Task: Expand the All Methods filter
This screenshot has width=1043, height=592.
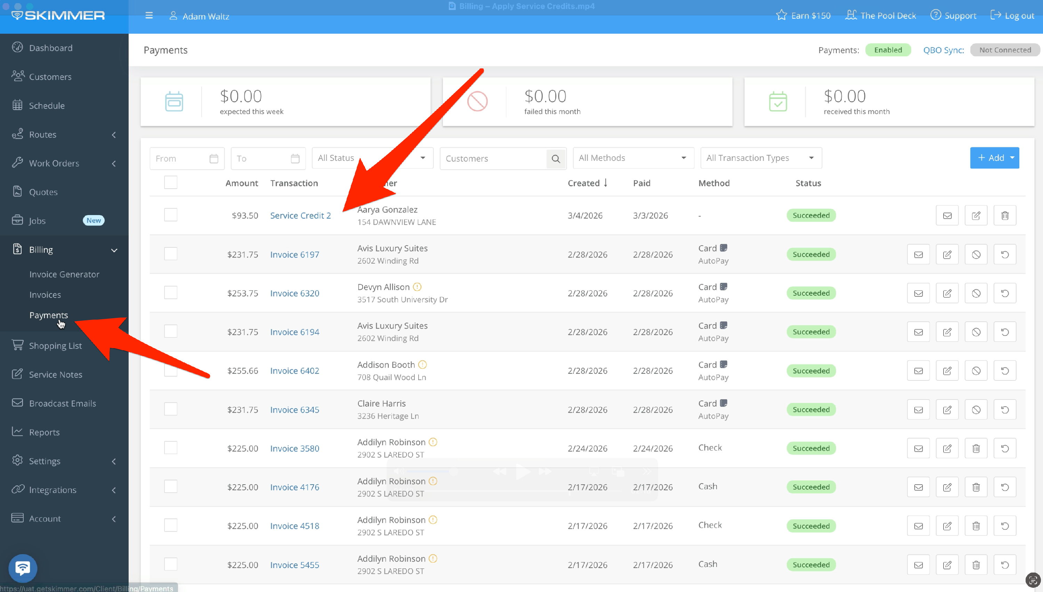Action: coord(633,158)
